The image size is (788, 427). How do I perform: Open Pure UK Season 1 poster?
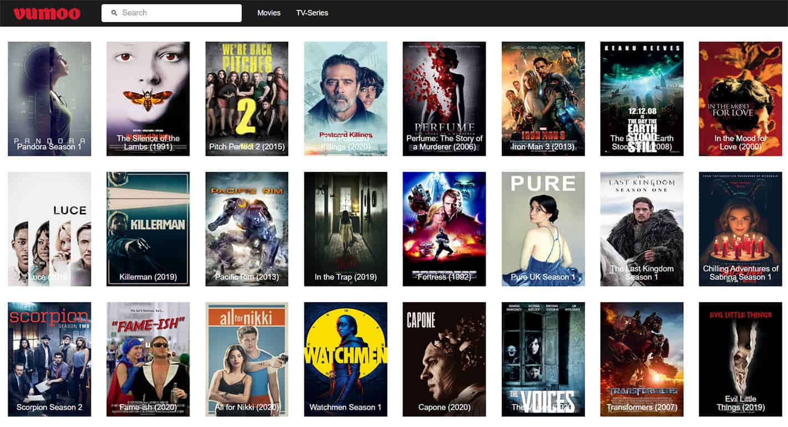[x=543, y=229]
